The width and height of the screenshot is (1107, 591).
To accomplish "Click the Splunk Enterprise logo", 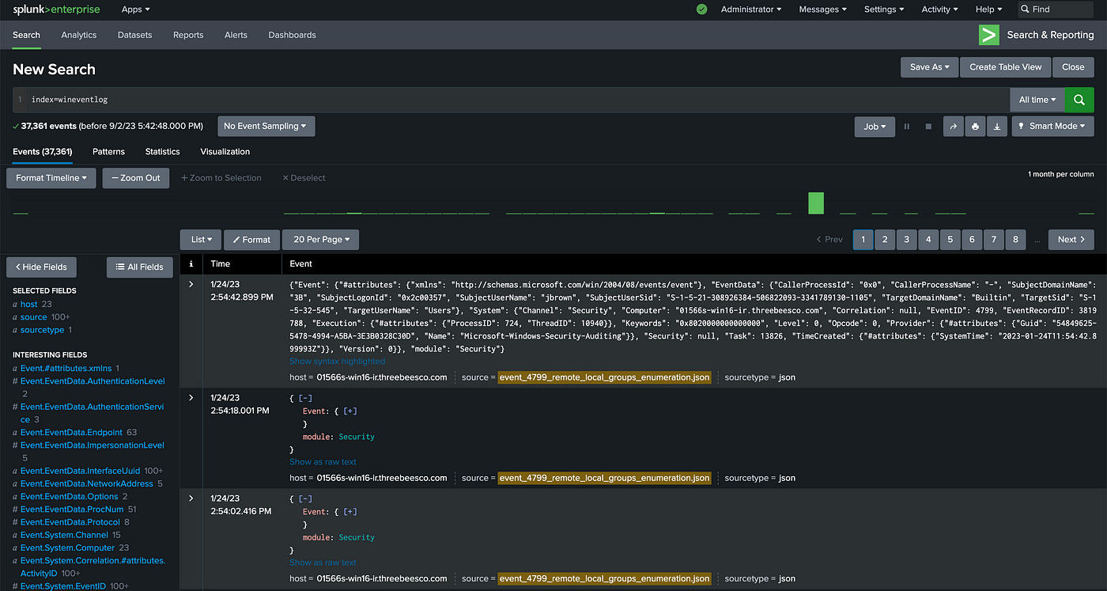I will [x=58, y=9].
